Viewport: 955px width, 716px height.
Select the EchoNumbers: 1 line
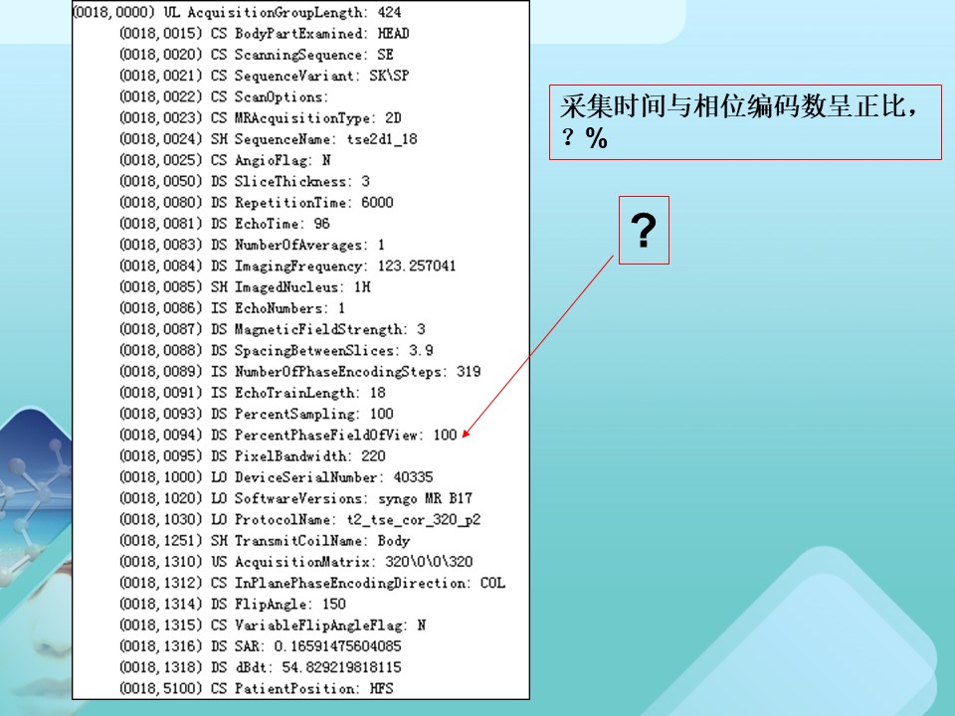pyautogui.click(x=233, y=308)
